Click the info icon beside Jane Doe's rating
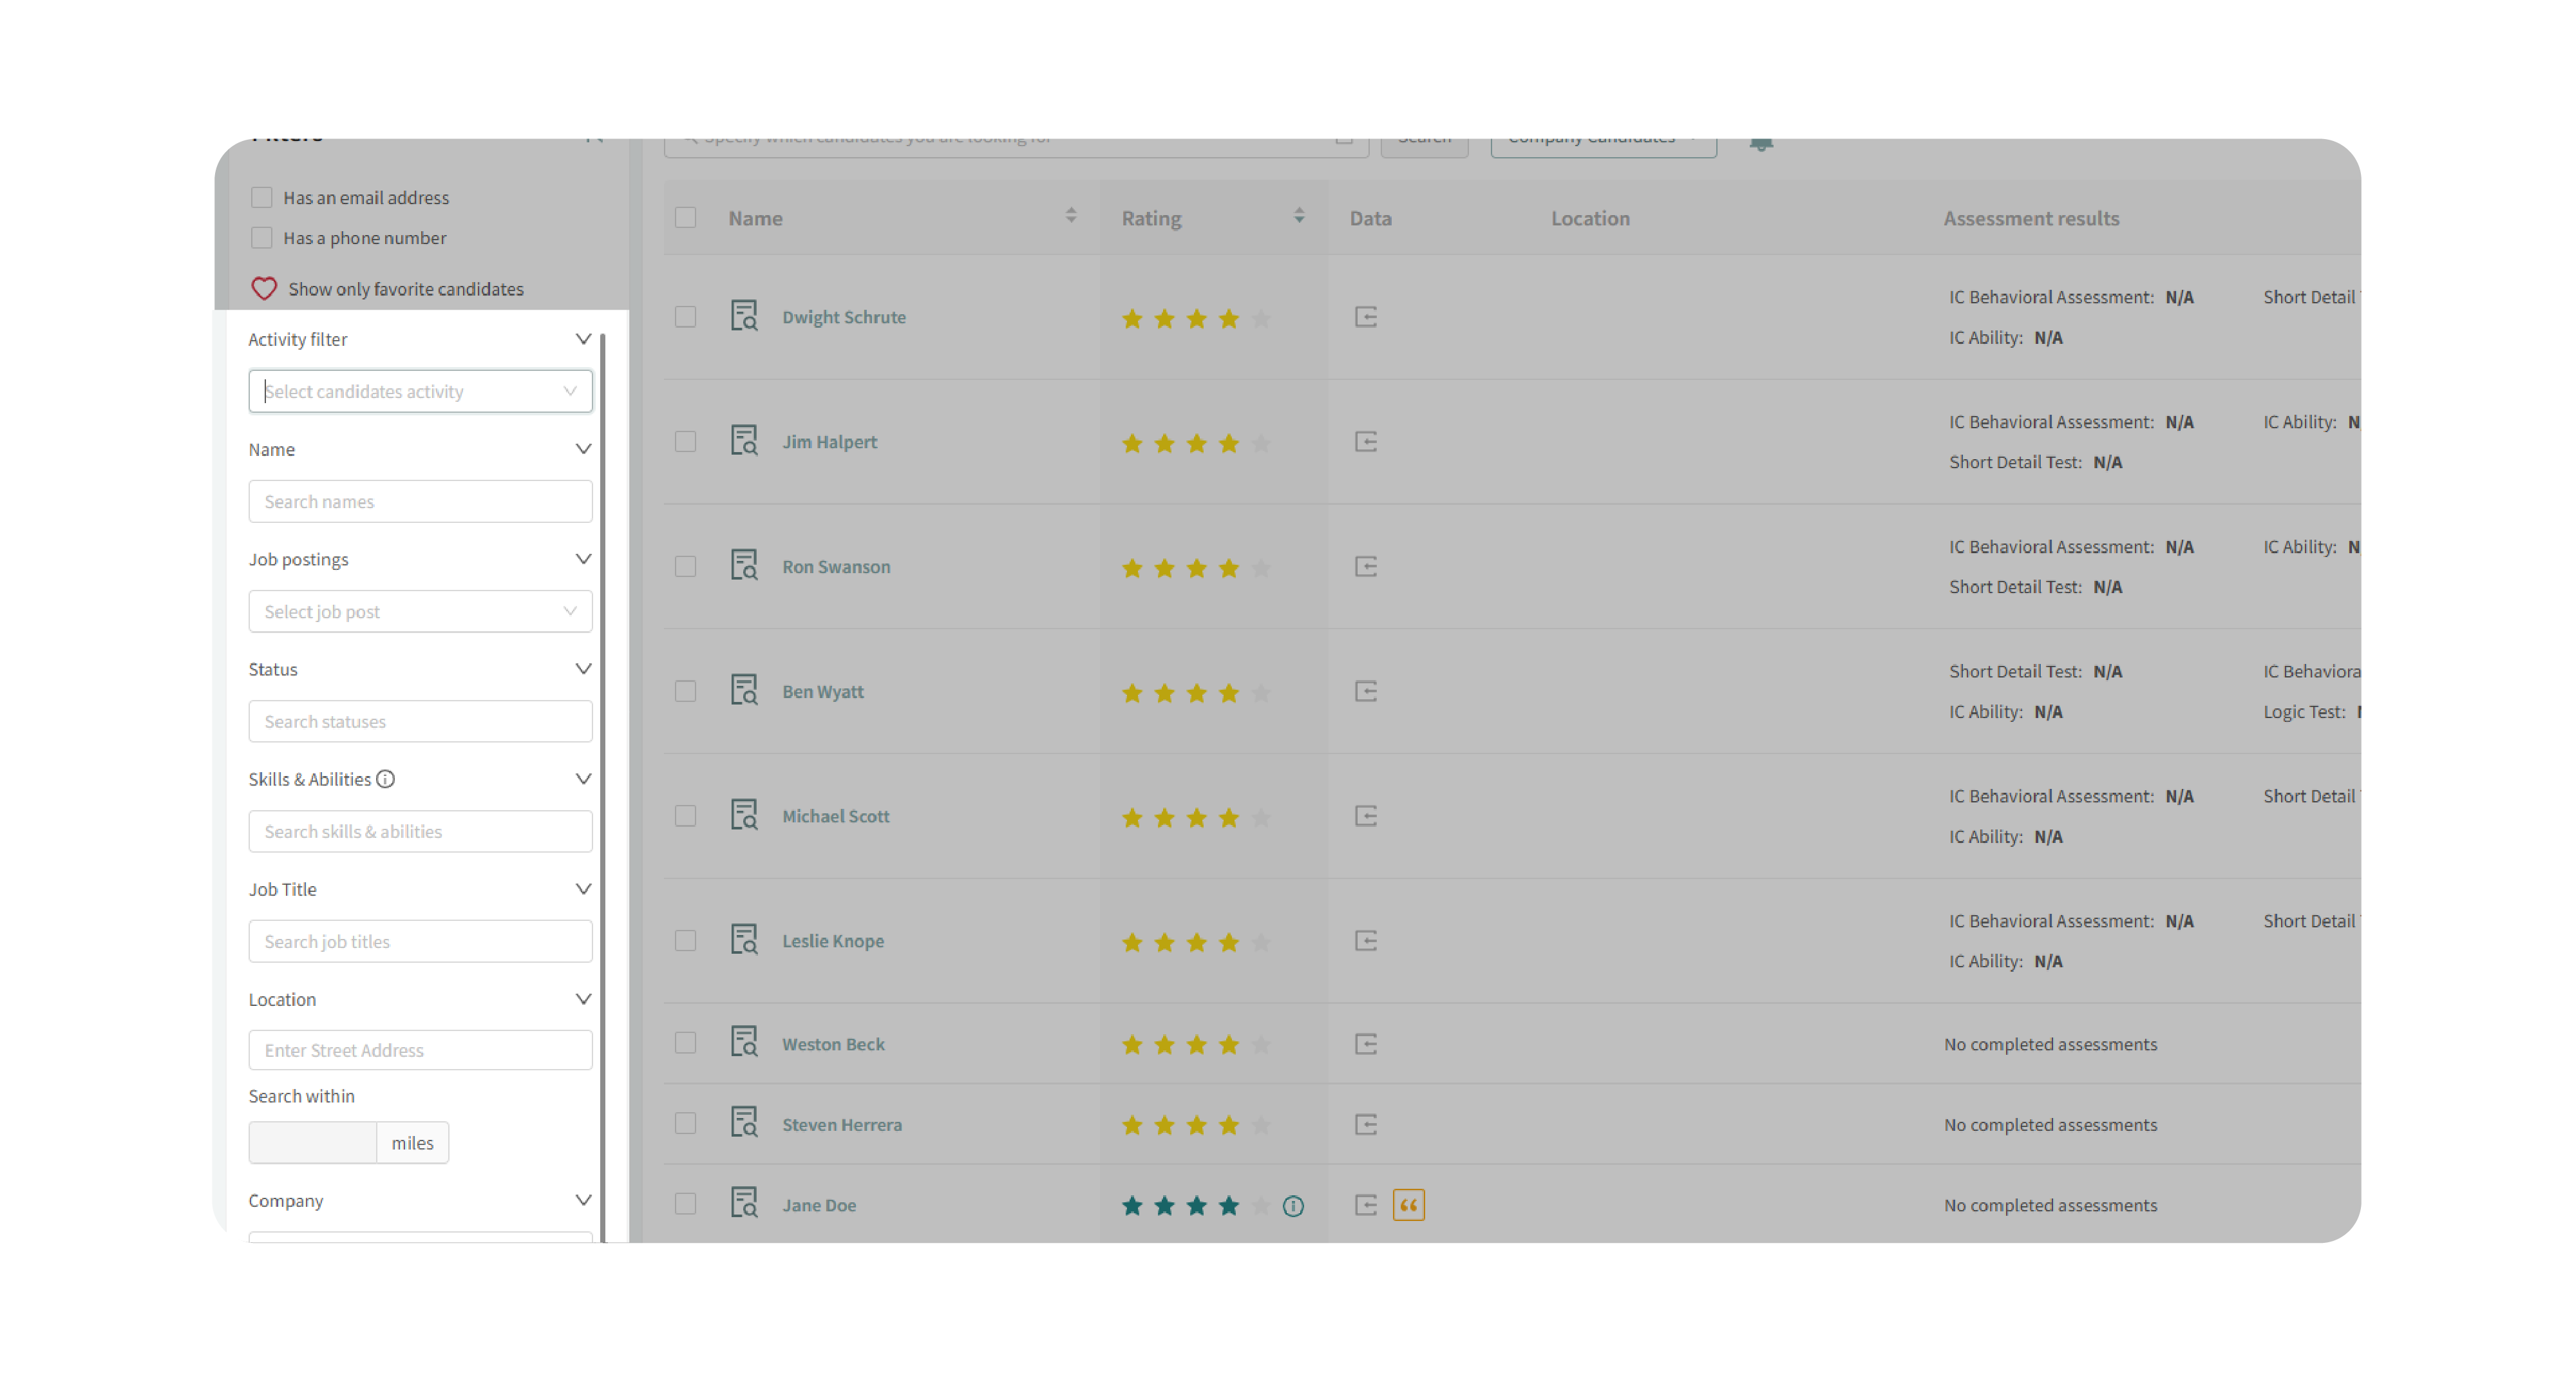The width and height of the screenshot is (2576, 1382). pos(1293,1206)
